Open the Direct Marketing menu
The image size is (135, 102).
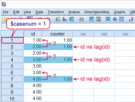point(97,12)
